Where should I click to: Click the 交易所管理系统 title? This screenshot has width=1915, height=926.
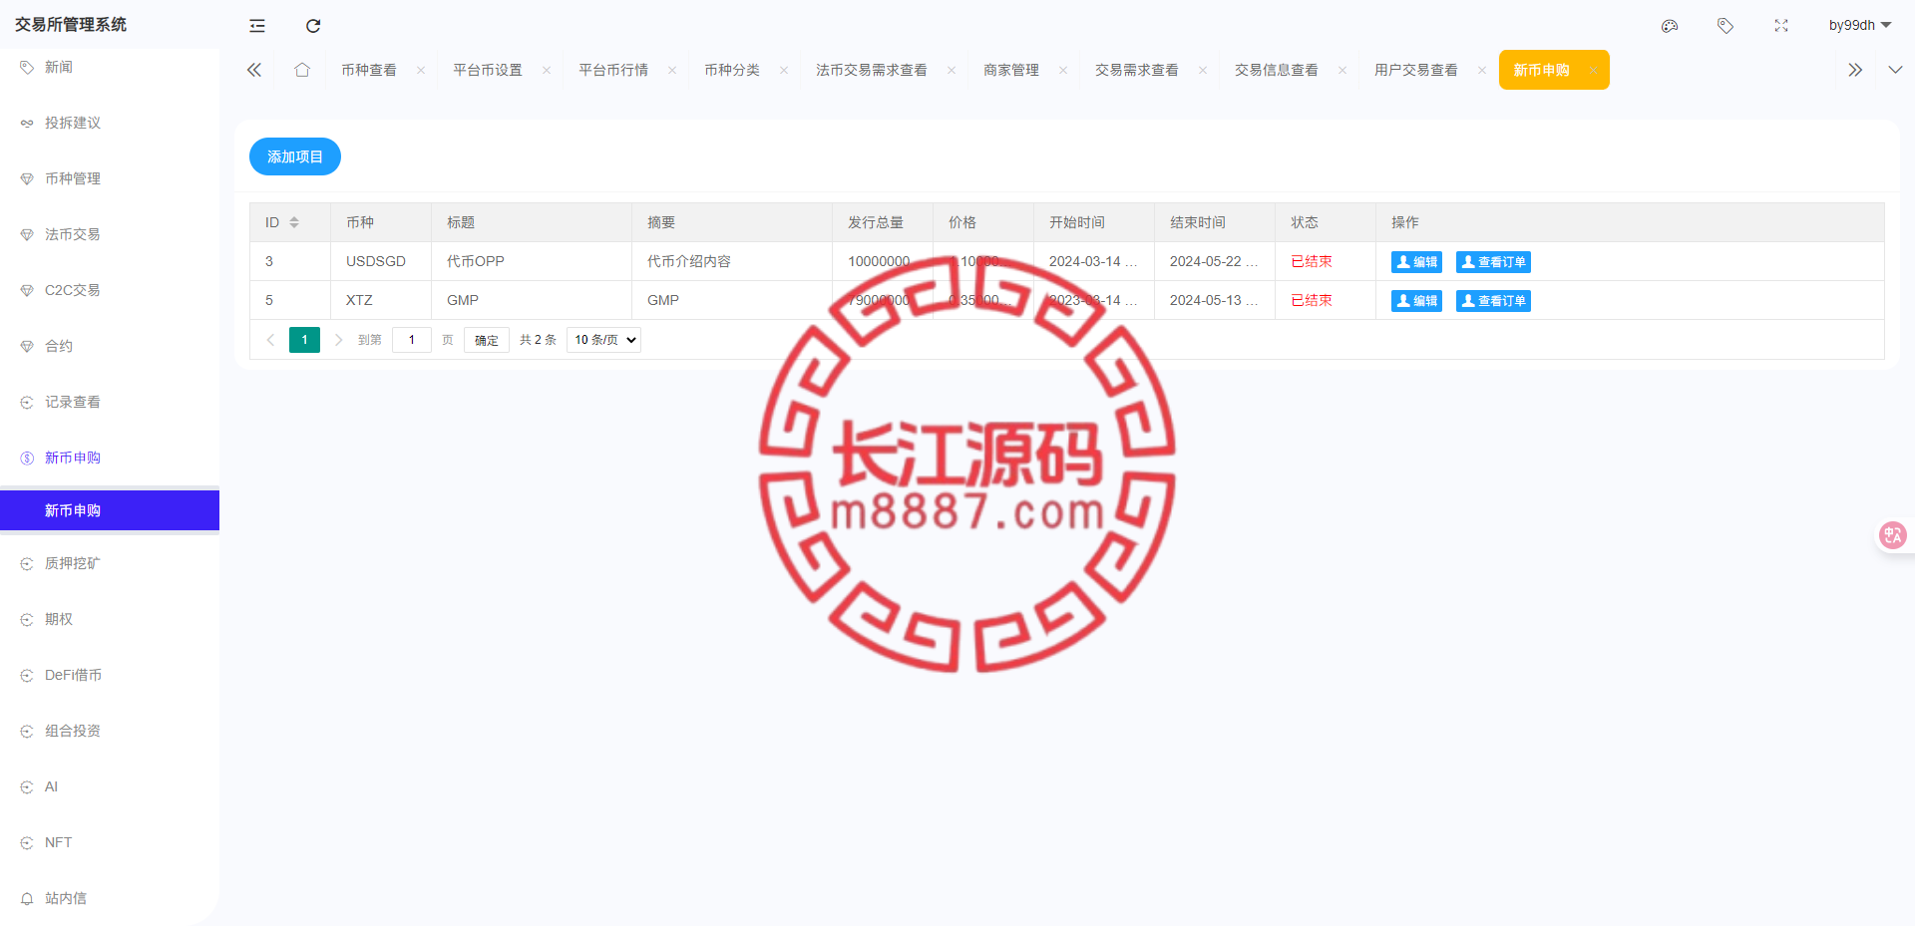[71, 25]
